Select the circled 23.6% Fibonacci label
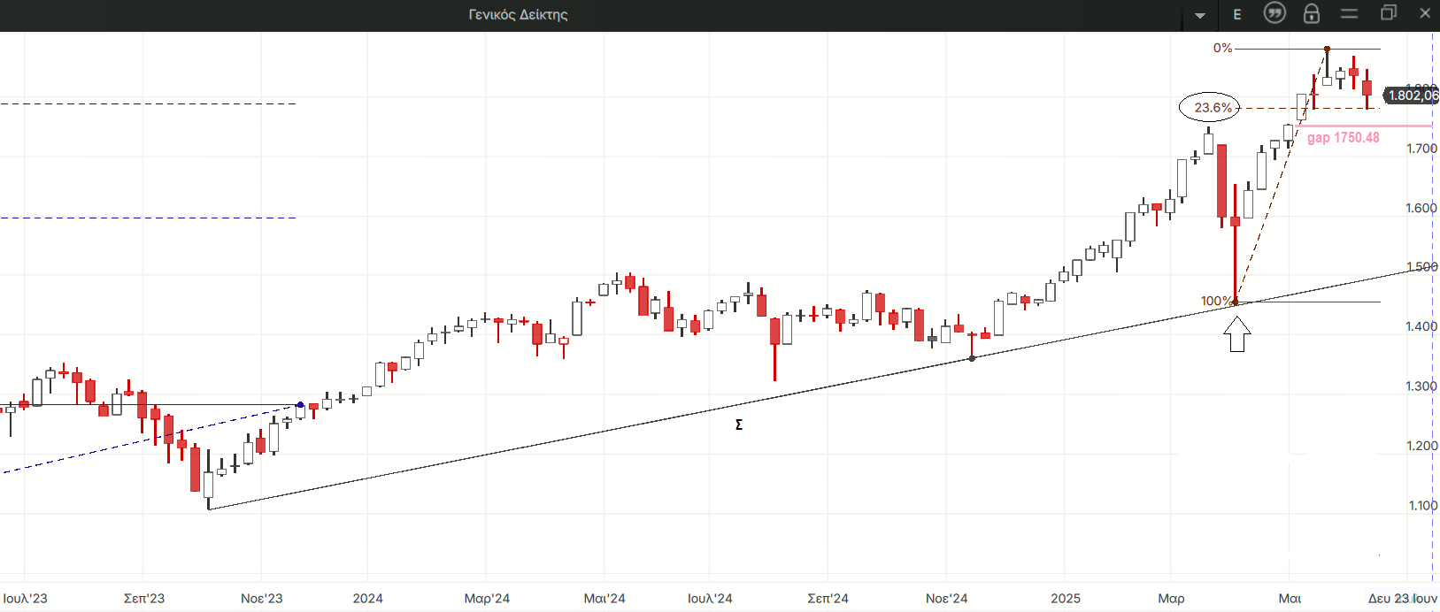The height and width of the screenshot is (612, 1440). 1211,107
